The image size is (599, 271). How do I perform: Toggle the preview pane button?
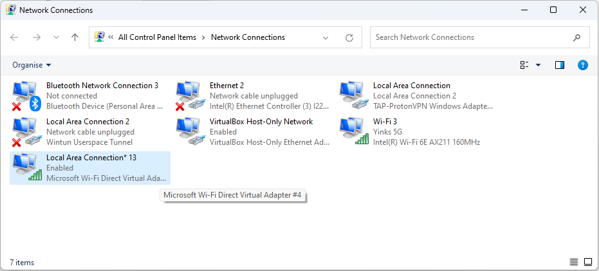tap(560, 65)
